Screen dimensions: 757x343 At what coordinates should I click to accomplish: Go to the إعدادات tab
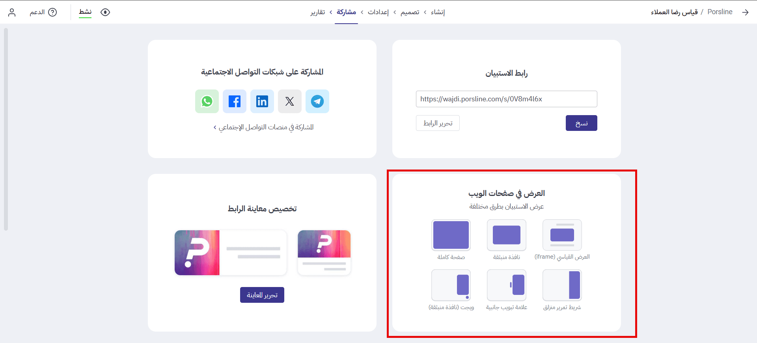[378, 12]
